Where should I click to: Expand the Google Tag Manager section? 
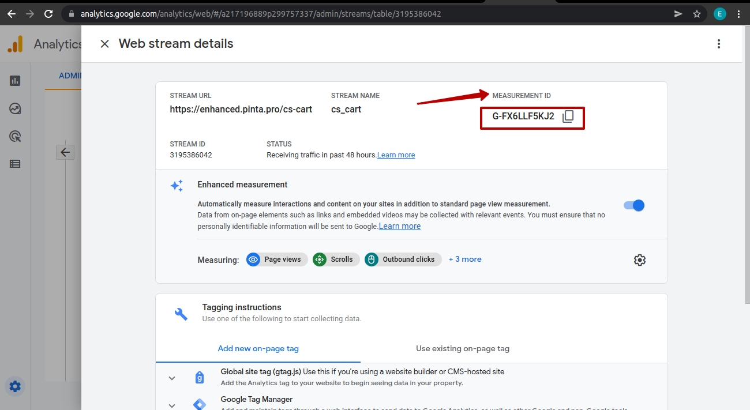tap(172, 405)
